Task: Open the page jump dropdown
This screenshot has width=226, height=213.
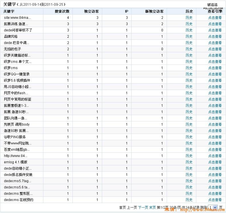Action: click(213, 207)
